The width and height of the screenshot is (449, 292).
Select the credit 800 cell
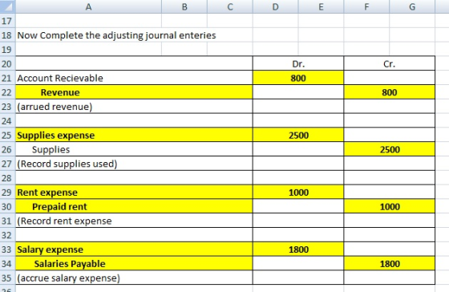(389, 92)
